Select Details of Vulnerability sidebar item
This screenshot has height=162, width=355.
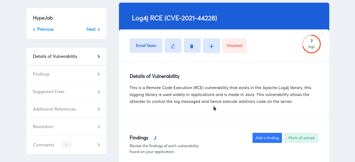pos(66,56)
